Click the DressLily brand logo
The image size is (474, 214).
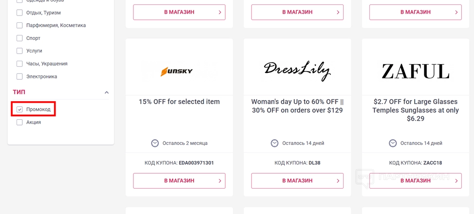[x=297, y=71]
